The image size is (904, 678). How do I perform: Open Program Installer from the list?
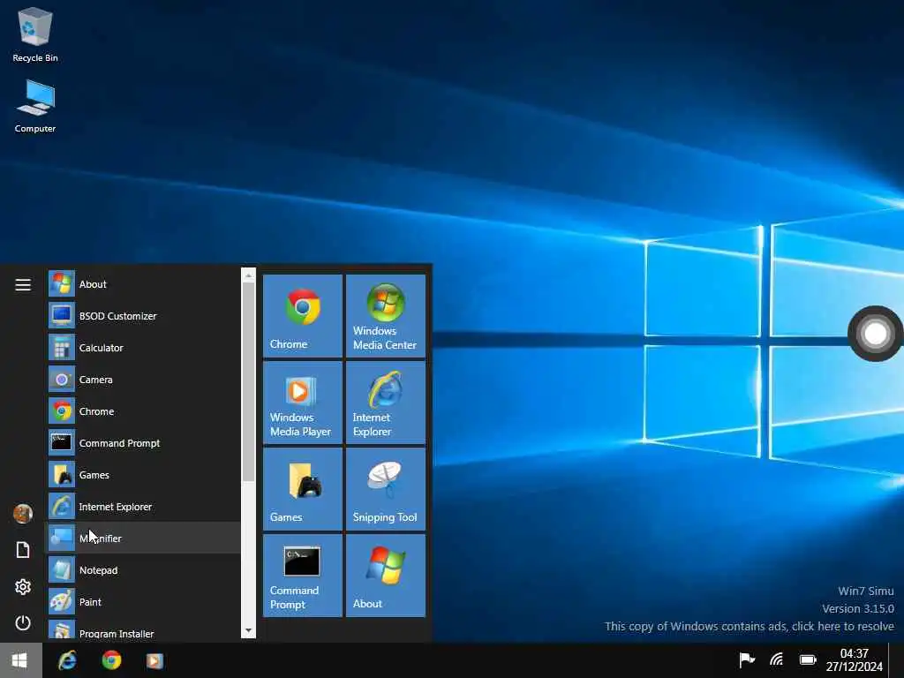(x=142, y=630)
